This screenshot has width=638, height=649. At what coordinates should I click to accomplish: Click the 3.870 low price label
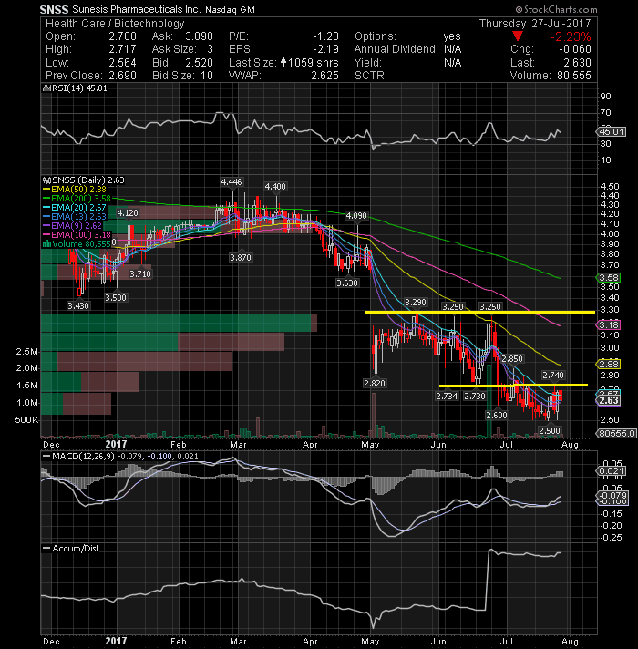pyautogui.click(x=241, y=257)
